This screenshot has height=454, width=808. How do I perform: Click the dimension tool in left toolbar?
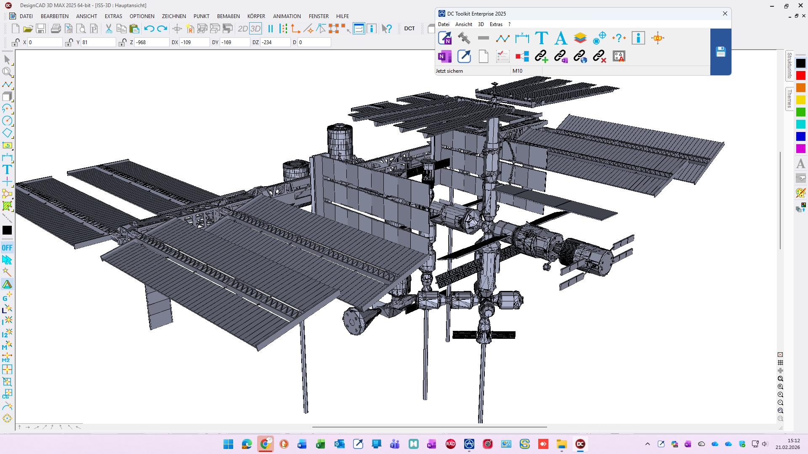point(7,158)
